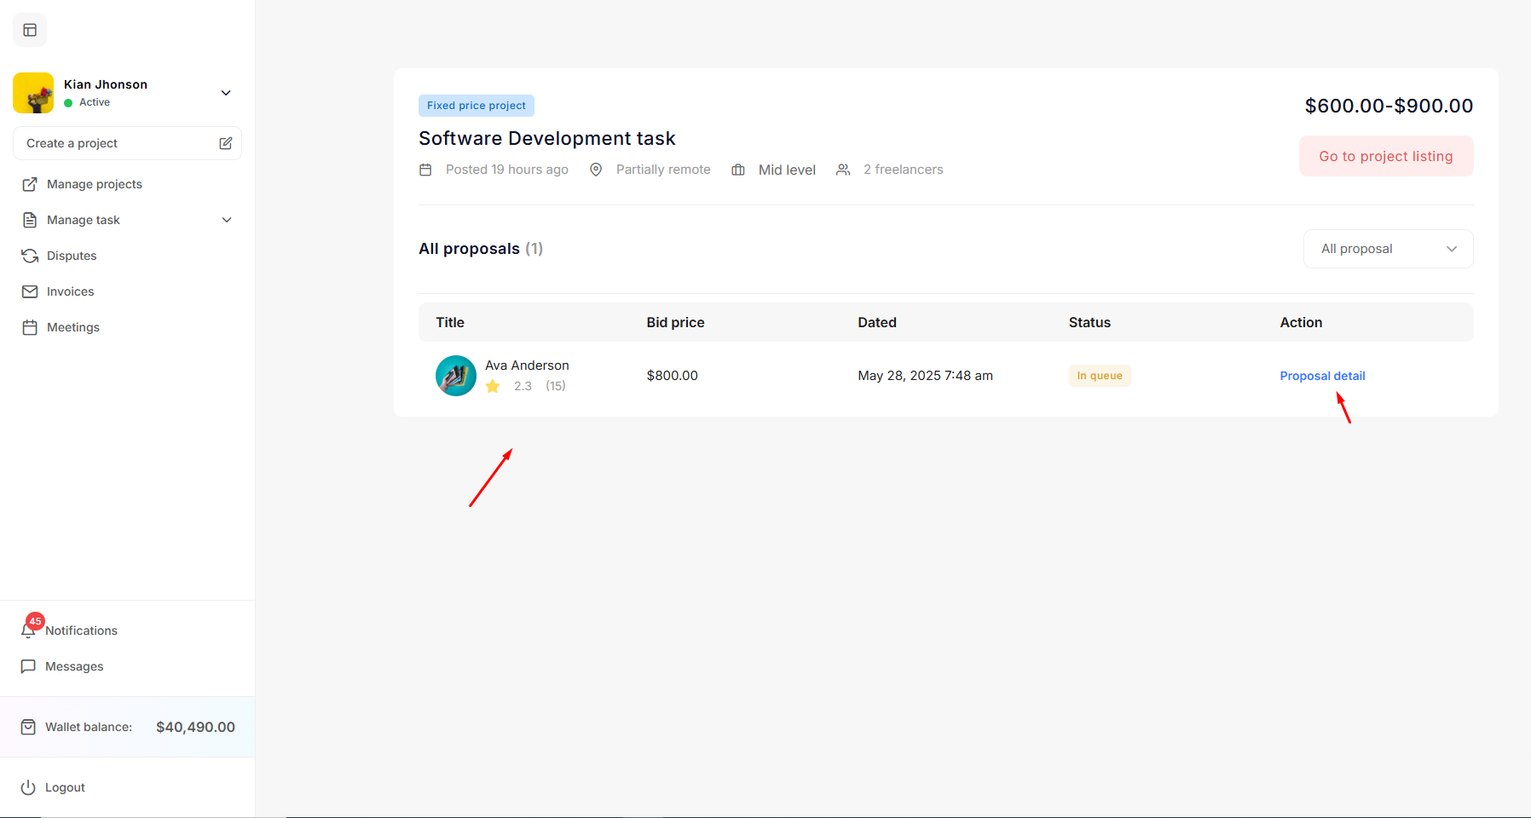The image size is (1531, 818).
Task: Click the Meetings calendar icon
Action: (30, 327)
